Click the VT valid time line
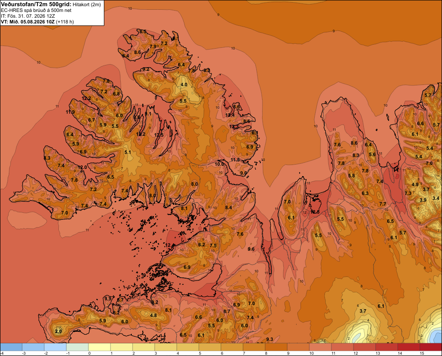 coord(37,22)
